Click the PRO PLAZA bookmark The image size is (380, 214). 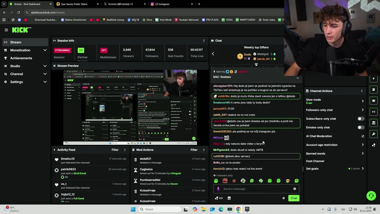click(210, 20)
